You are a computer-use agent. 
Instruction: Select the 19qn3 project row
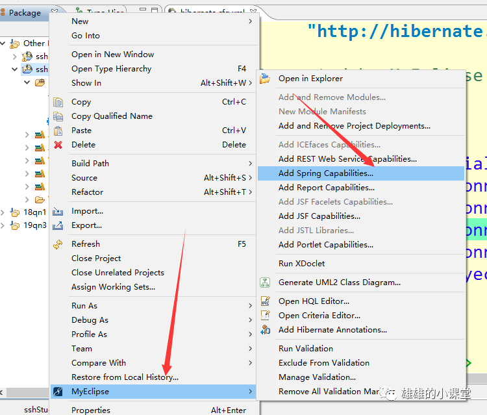[x=25, y=225]
